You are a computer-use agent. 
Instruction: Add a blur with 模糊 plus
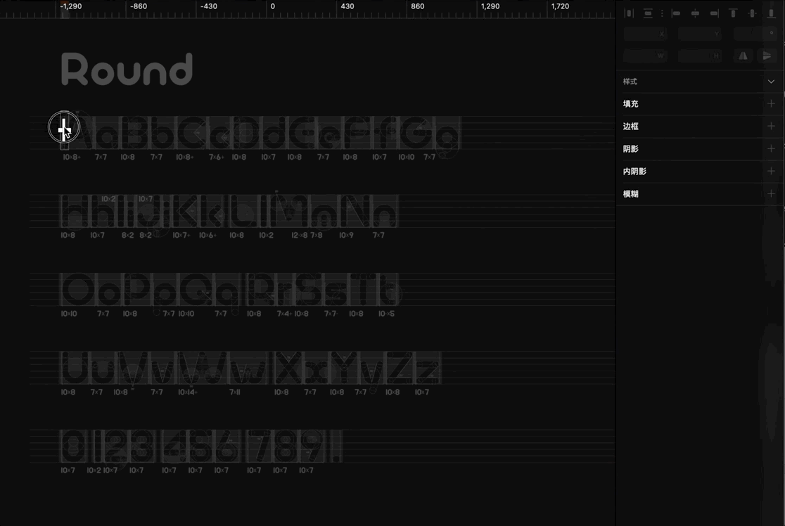(x=771, y=193)
